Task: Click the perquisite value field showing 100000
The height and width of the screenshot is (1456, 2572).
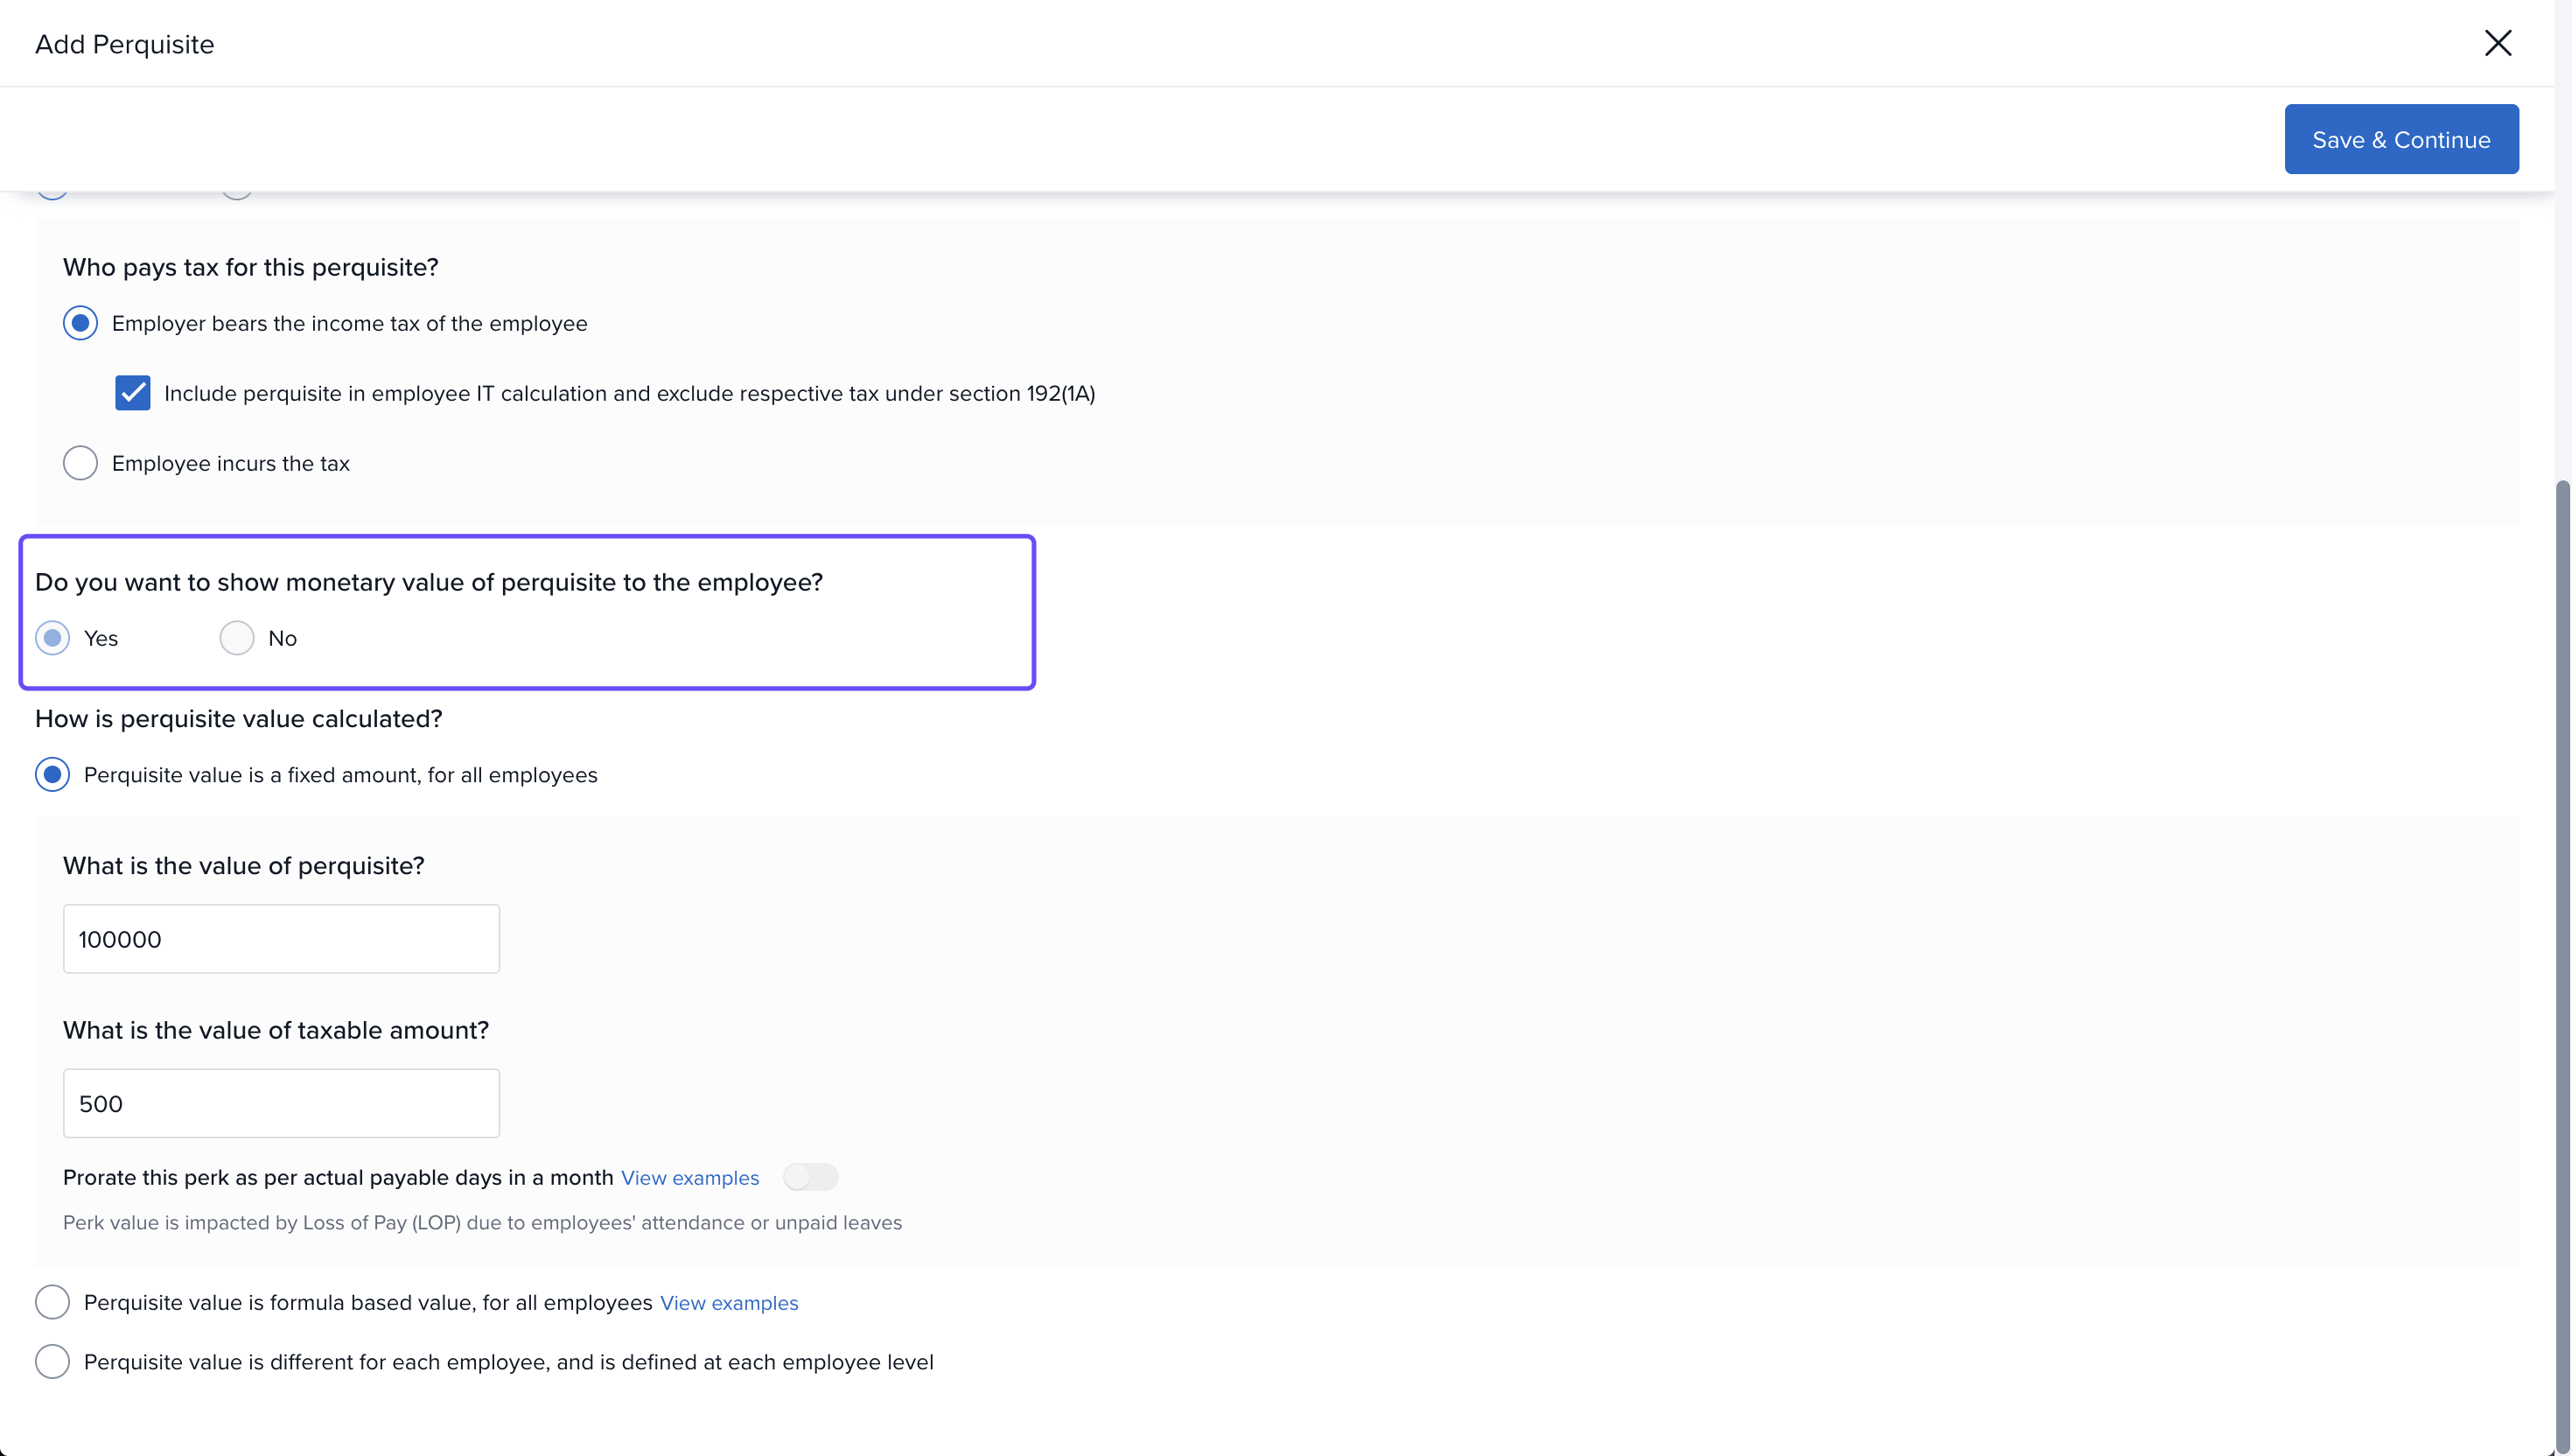Action: tap(281, 939)
